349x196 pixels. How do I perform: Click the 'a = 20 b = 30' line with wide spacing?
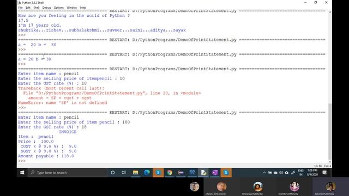tap(37, 45)
